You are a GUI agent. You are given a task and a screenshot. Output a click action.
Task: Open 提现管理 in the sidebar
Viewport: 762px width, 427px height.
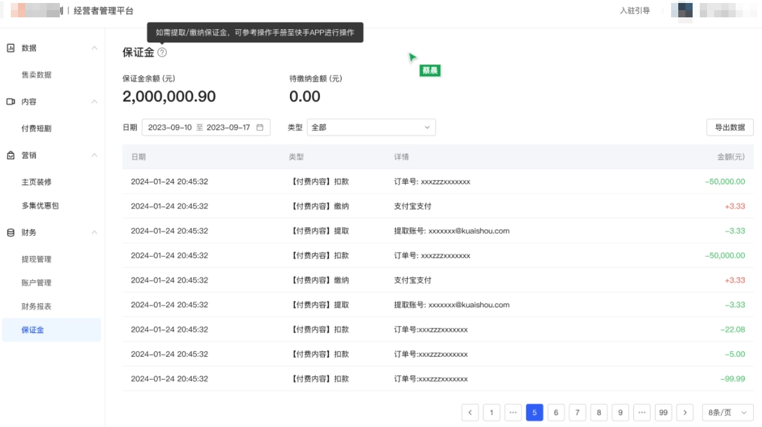[x=36, y=260]
